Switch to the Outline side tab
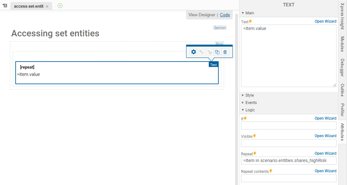 (342, 90)
